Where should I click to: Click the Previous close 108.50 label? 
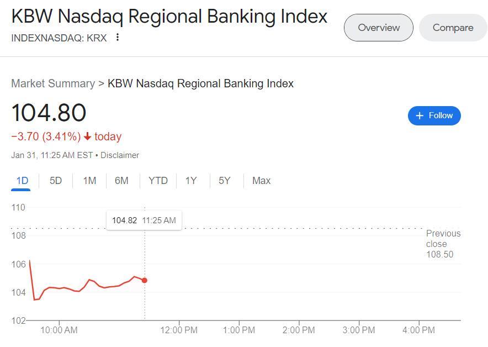[442, 244]
